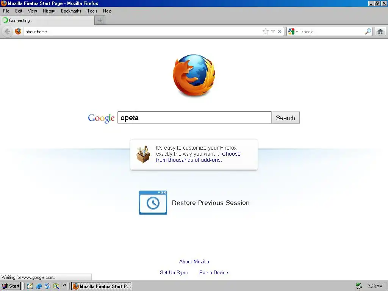Click the Restore Previous Session clock icon
This screenshot has height=291, width=388.
(x=153, y=203)
